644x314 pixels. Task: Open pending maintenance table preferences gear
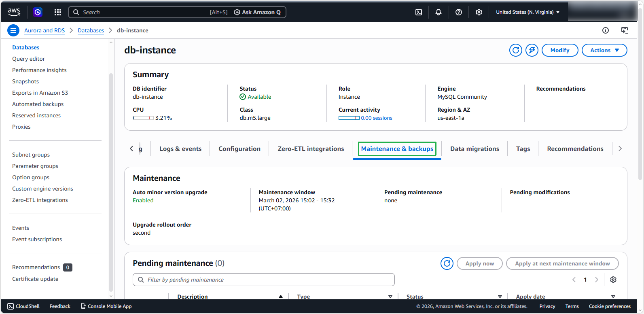[x=613, y=280]
